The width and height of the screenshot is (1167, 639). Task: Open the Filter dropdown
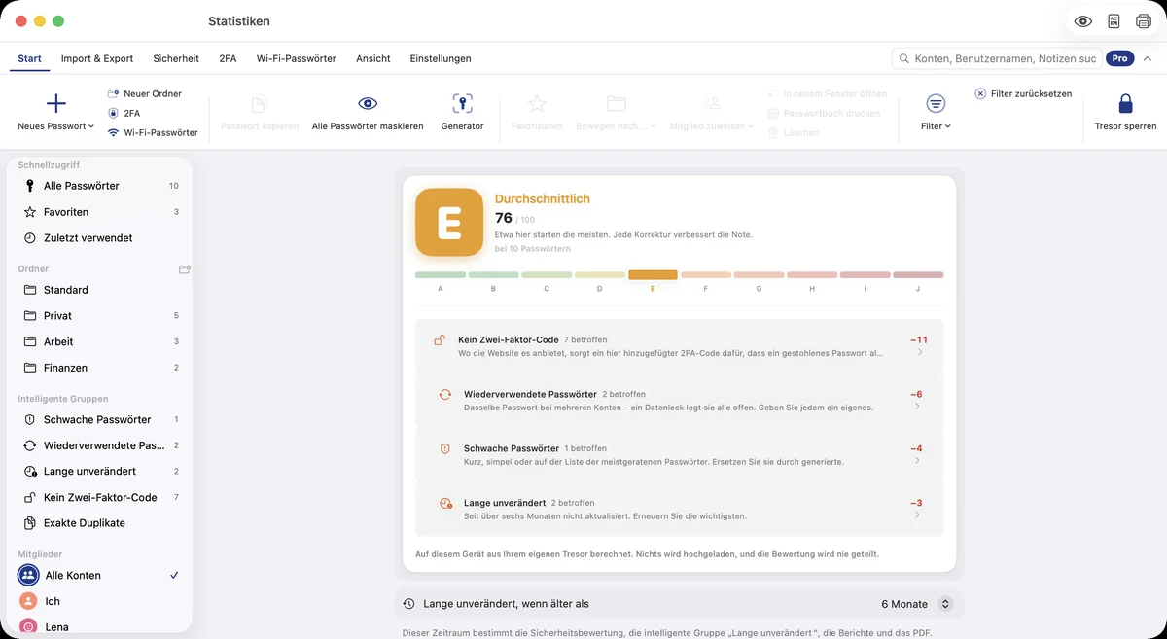tap(936, 113)
